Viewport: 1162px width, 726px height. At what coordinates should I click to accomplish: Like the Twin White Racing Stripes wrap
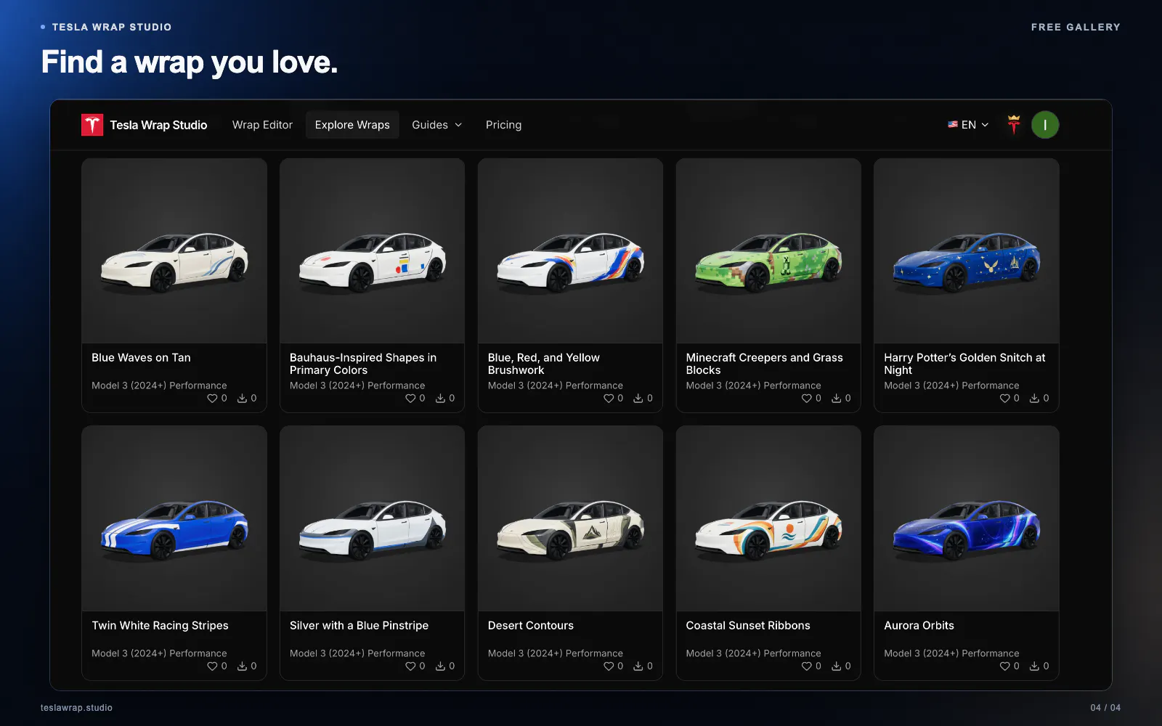[212, 666]
